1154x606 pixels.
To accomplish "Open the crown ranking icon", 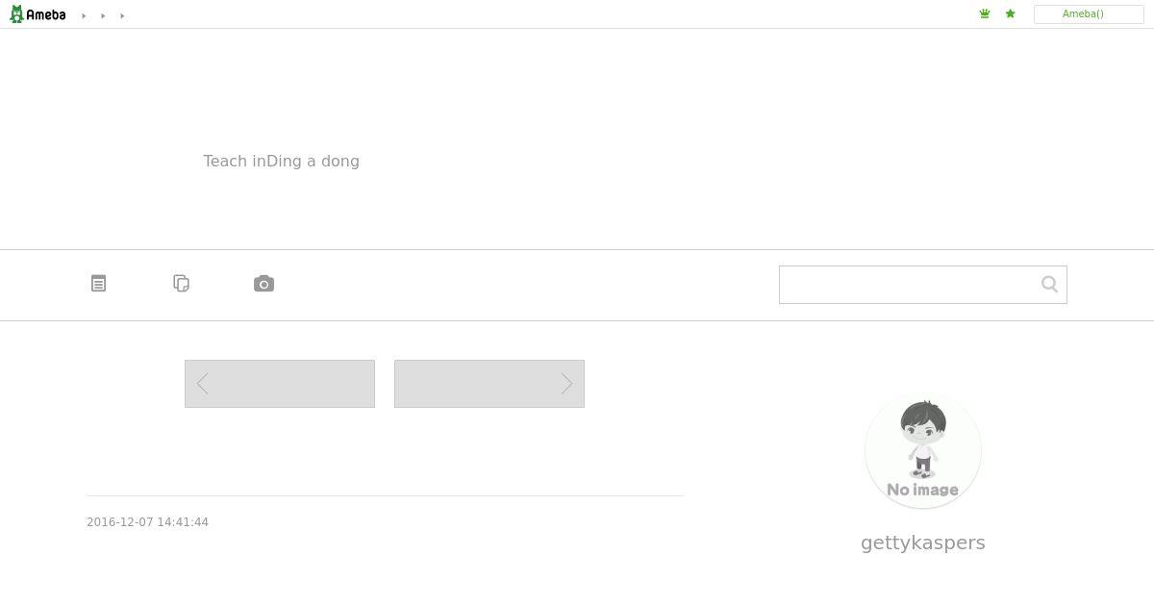I will tap(985, 13).
